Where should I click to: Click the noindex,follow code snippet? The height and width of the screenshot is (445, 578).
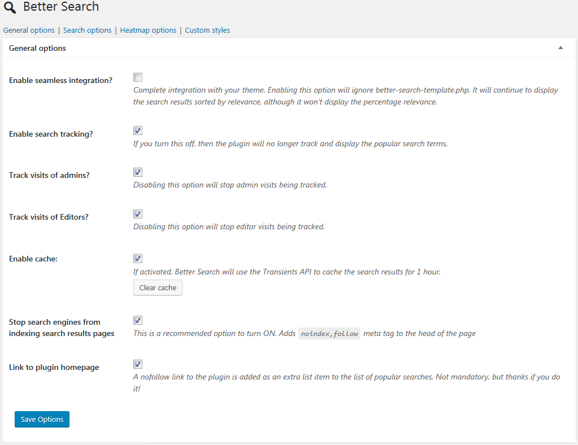[x=329, y=334]
